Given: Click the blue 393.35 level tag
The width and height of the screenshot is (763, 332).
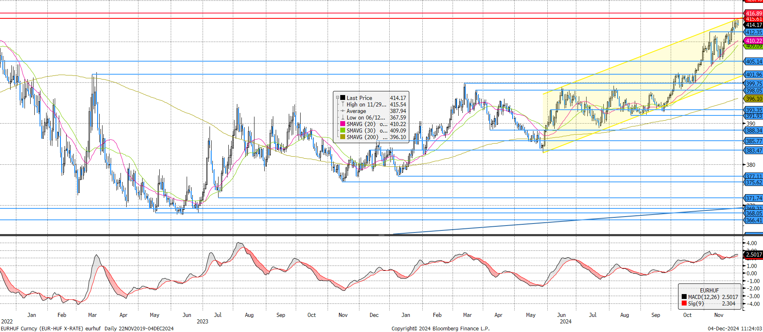Looking at the screenshot, I should coord(754,110).
